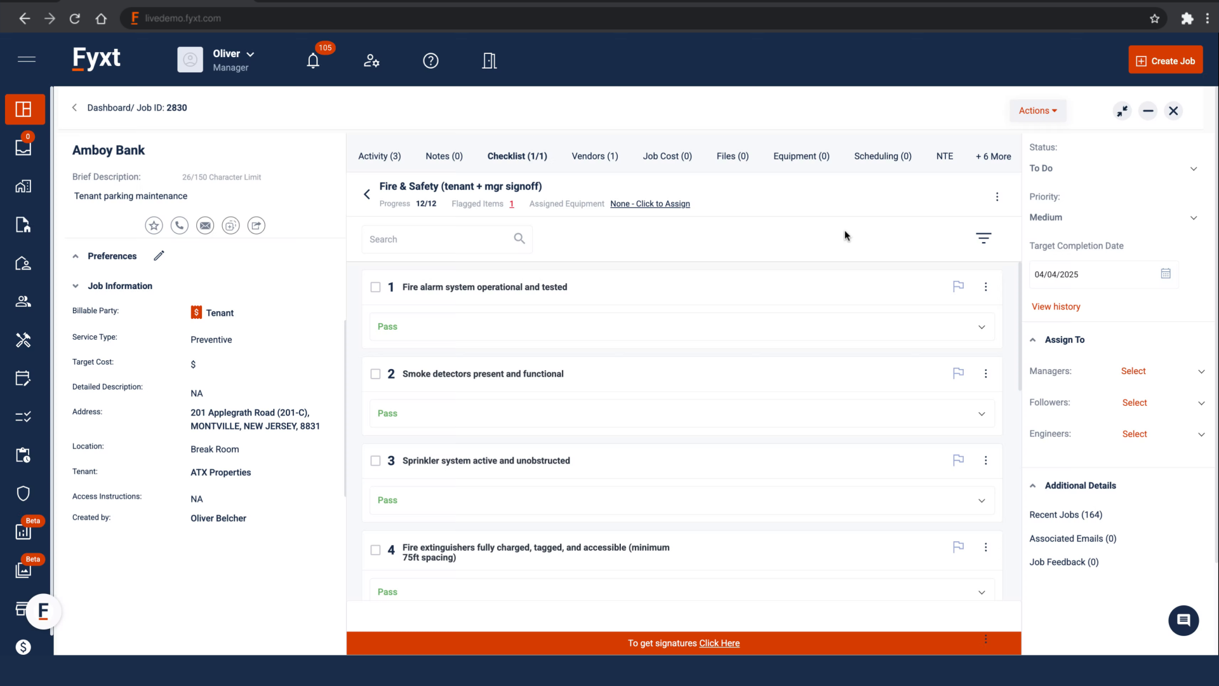
Task: Flag the Fire alarm system checklist item
Action: pyautogui.click(x=958, y=286)
